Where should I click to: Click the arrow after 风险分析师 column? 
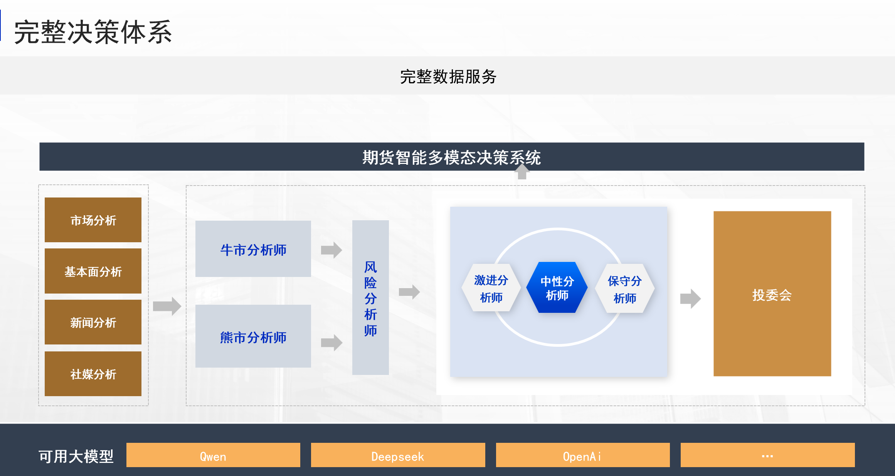click(409, 292)
